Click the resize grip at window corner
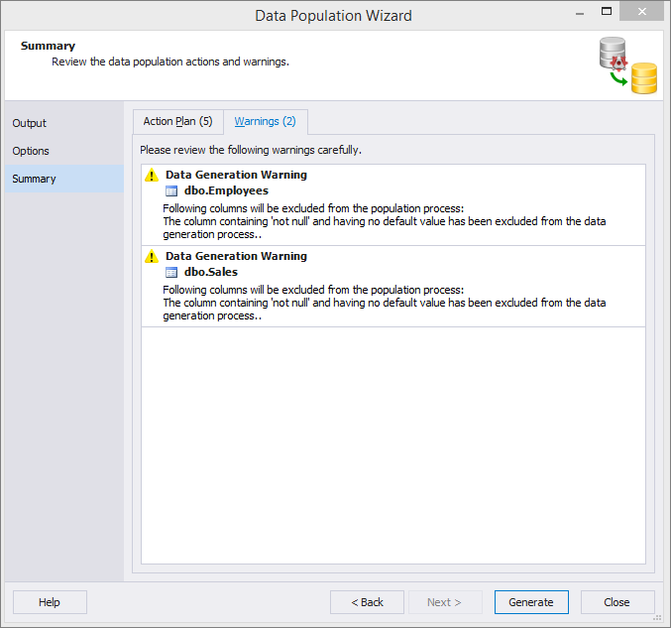The width and height of the screenshot is (671, 628). click(657, 618)
